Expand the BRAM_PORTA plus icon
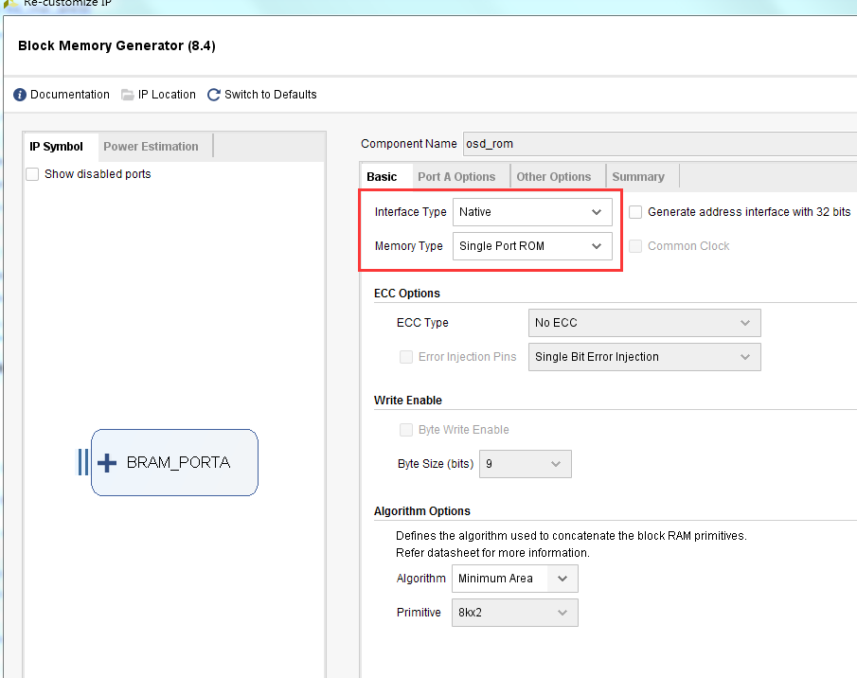The width and height of the screenshot is (857, 678). 108,462
